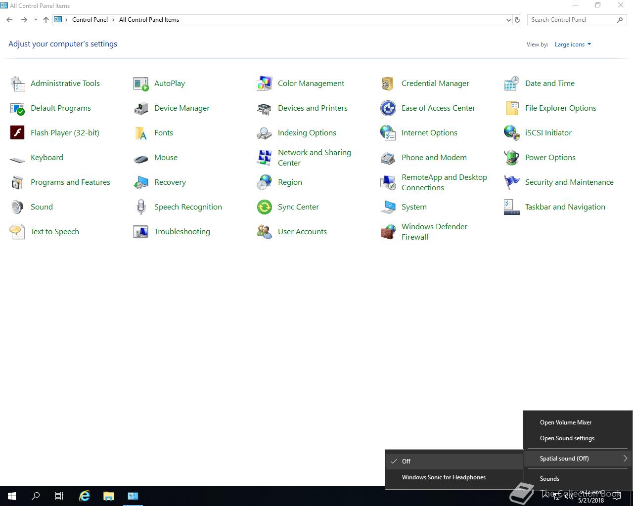
Task: Open Speech Recognition settings
Action: pyautogui.click(x=188, y=207)
